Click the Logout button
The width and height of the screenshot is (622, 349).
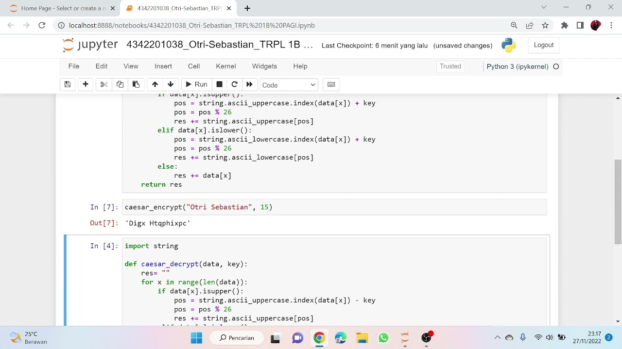pyautogui.click(x=543, y=45)
